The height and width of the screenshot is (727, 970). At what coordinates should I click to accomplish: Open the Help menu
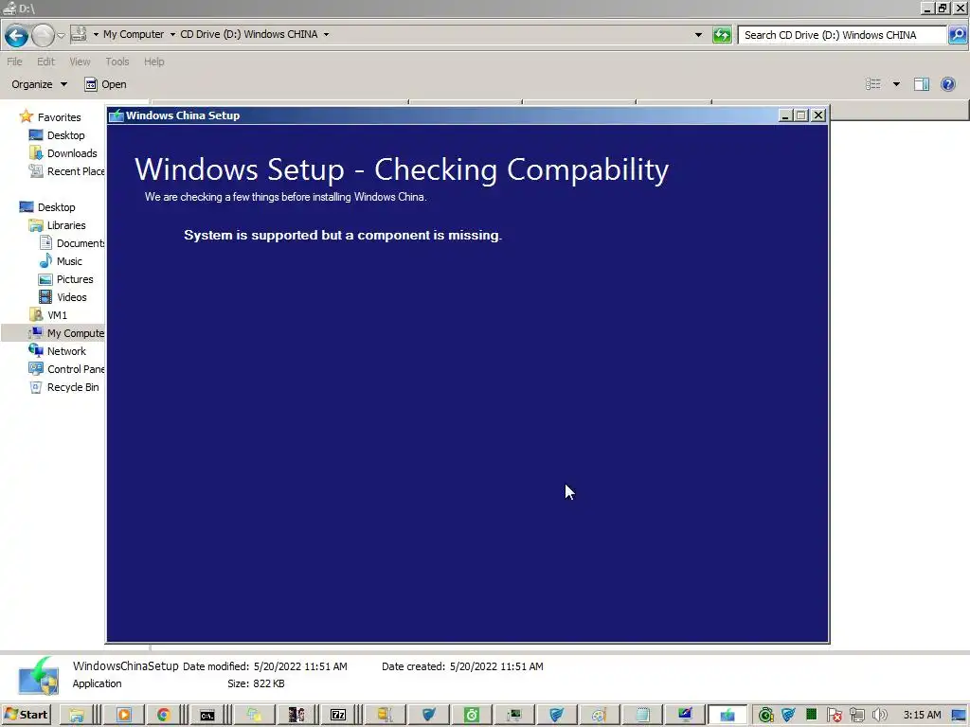pos(154,62)
